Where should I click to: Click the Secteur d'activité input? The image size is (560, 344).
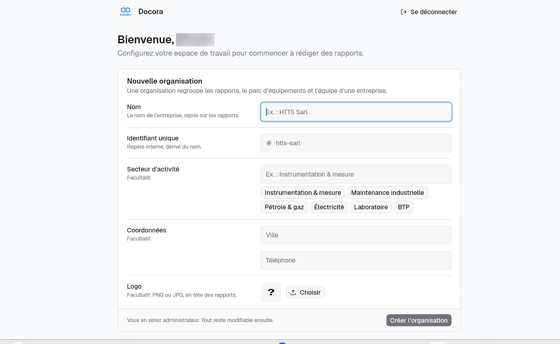coord(356,174)
